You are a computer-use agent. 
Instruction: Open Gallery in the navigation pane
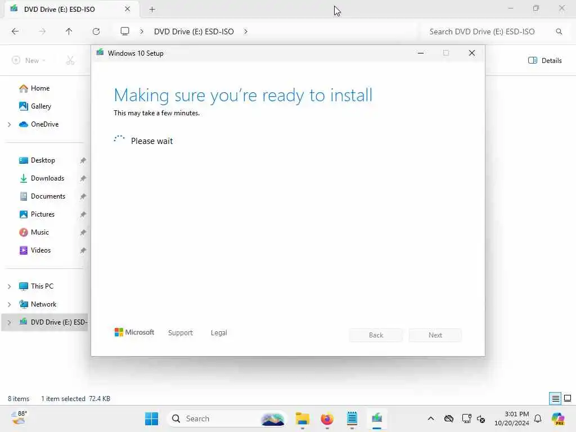[40, 106]
